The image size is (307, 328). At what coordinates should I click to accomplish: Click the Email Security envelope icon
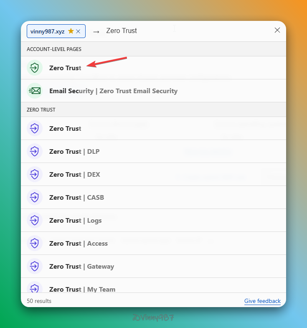click(35, 91)
